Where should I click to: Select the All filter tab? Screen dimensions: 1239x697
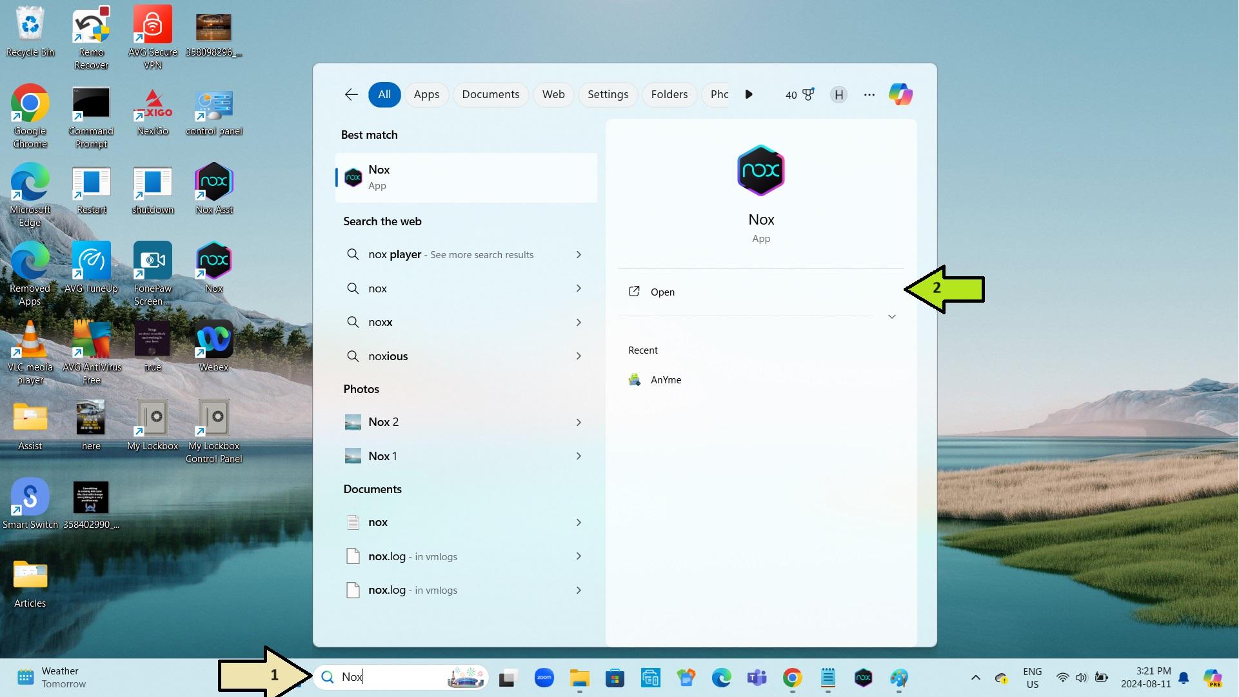(384, 94)
